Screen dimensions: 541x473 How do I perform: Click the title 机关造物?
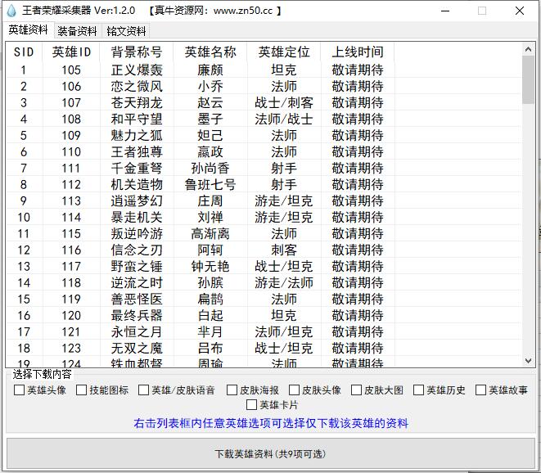pos(137,185)
